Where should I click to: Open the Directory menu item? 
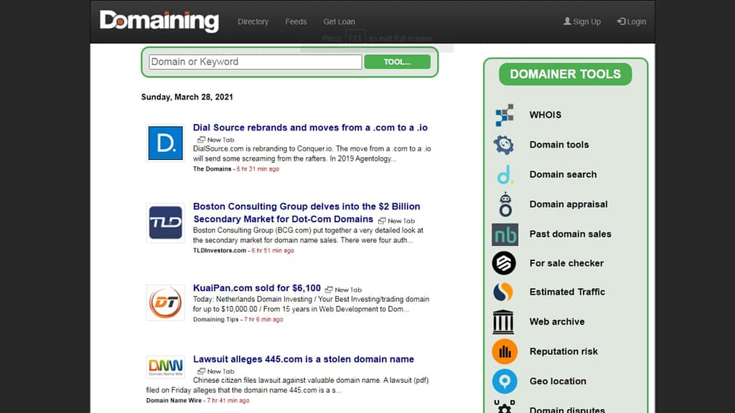coord(253,22)
